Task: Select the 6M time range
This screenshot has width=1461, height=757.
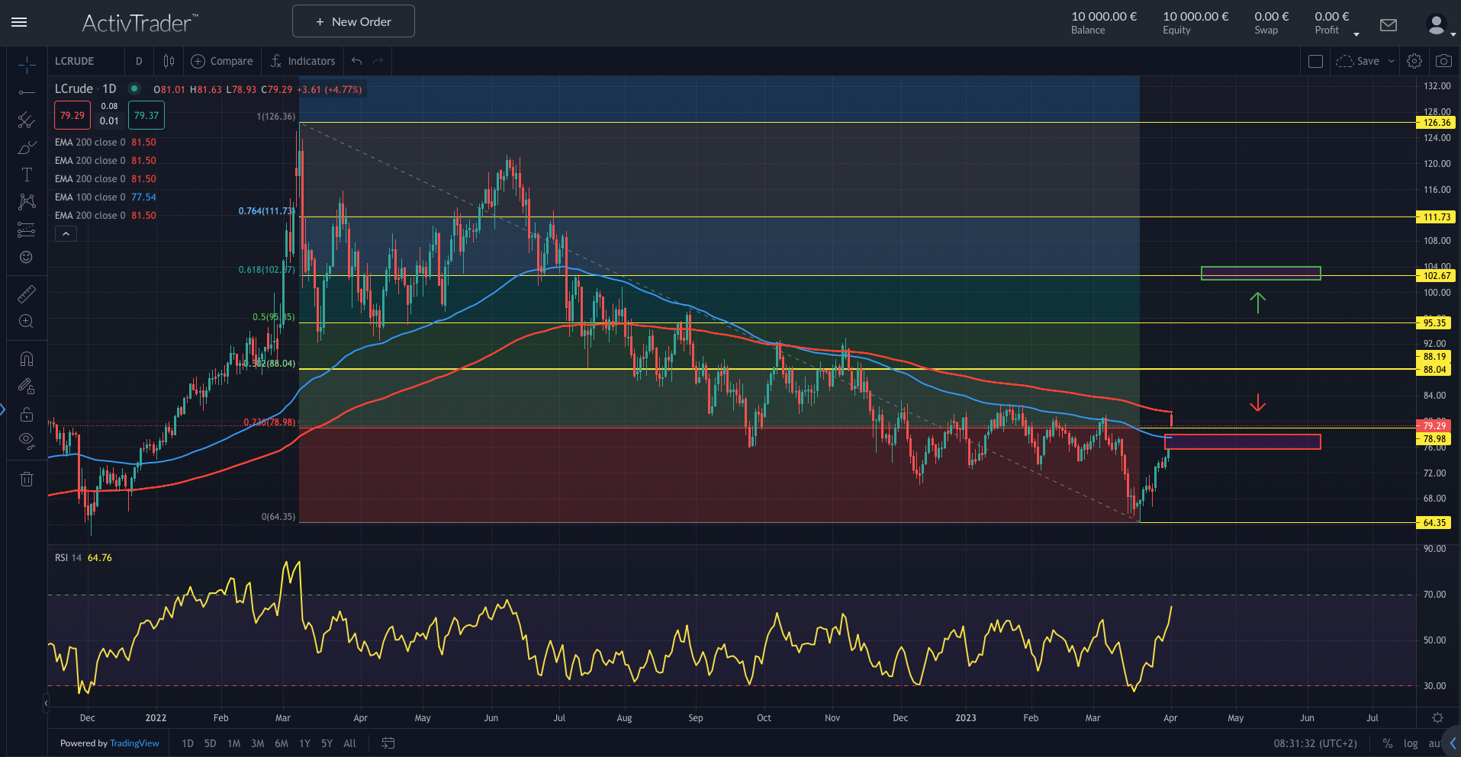Action: coord(282,743)
